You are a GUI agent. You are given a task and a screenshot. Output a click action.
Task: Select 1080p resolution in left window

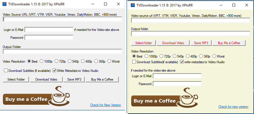point(41,61)
